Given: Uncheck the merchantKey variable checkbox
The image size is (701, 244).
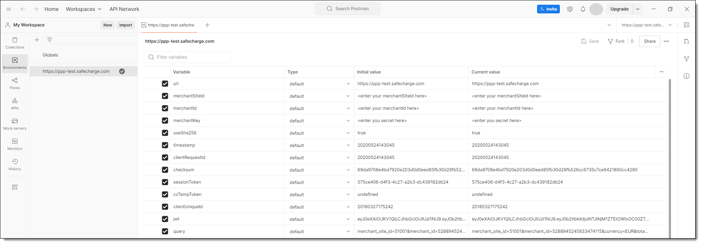Looking at the screenshot, I should click(165, 121).
